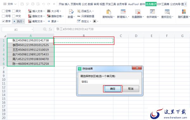Open the 大小写 dropdown
This screenshot has height=120, width=190.
click(54, 11)
